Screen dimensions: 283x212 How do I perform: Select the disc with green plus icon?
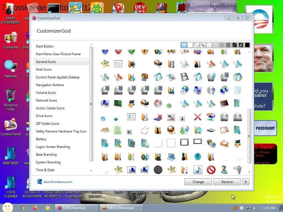(x=184, y=130)
